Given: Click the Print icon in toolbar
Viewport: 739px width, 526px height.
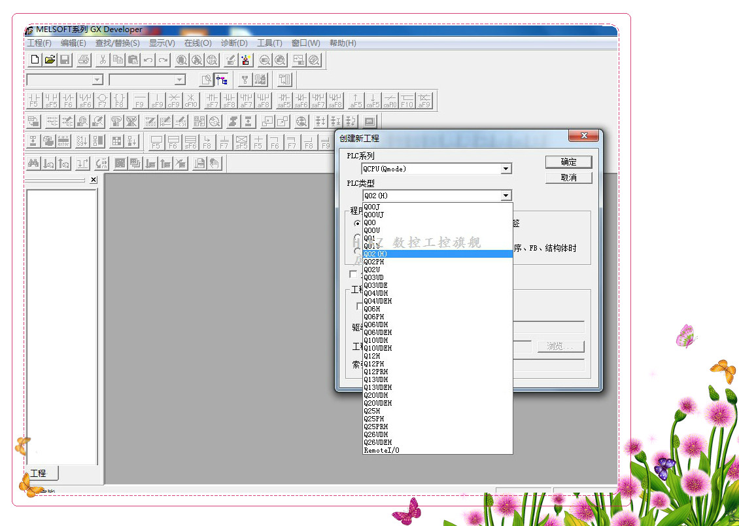Looking at the screenshot, I should pos(84,60).
